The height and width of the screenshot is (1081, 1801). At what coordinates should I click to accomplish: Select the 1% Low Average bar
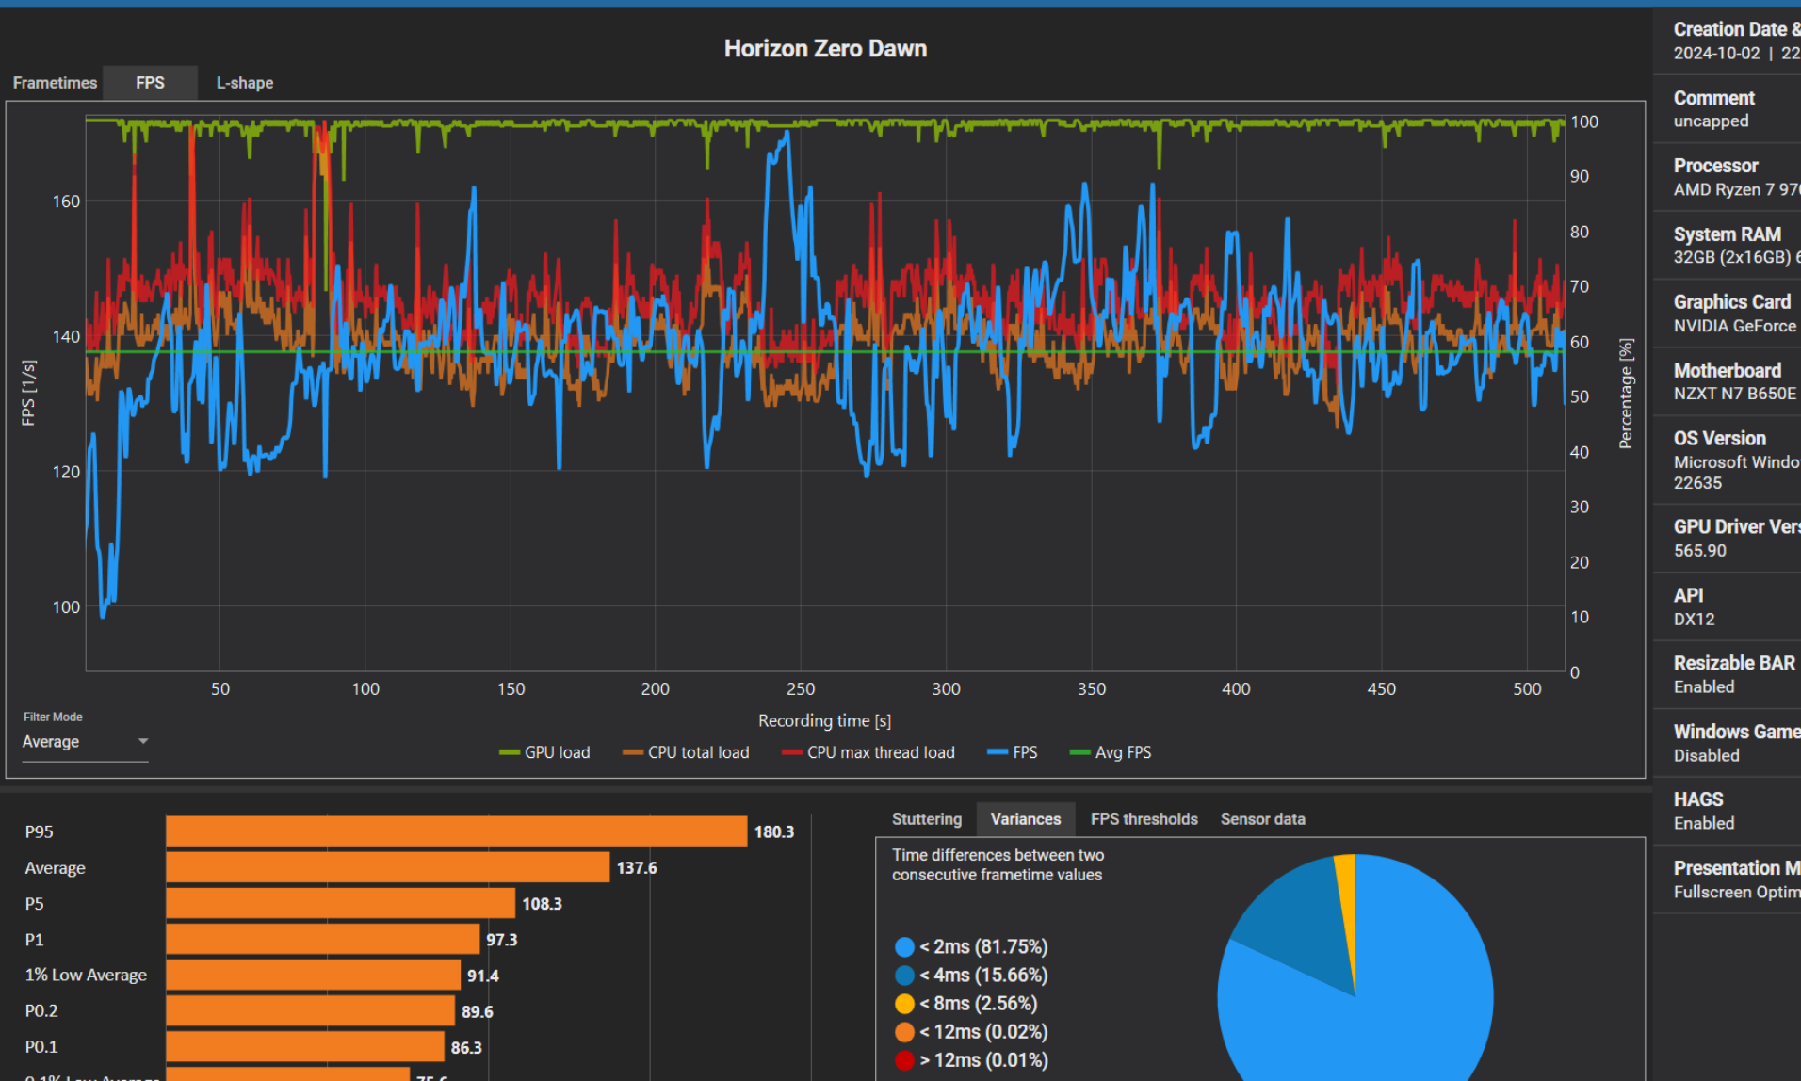pyautogui.click(x=313, y=975)
